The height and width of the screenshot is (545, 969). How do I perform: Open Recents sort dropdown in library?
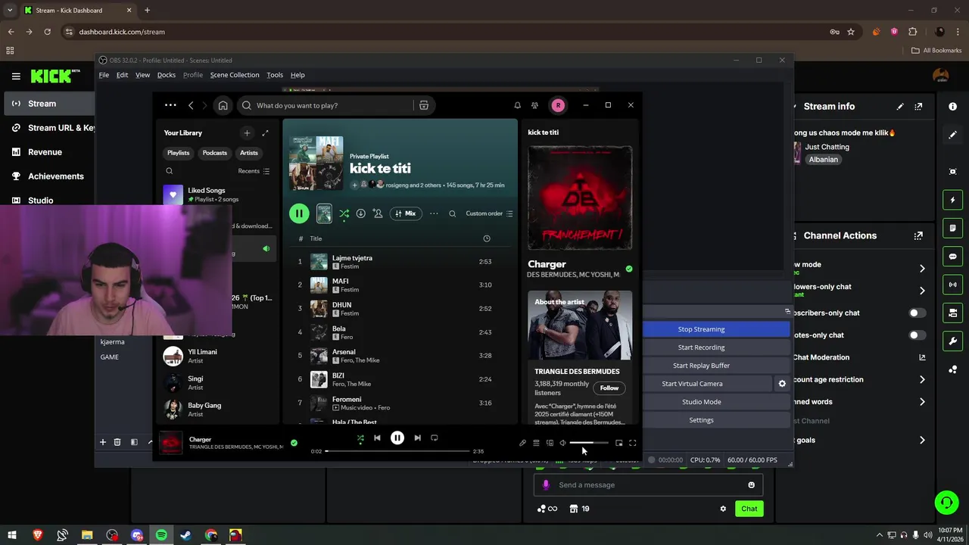click(x=254, y=171)
